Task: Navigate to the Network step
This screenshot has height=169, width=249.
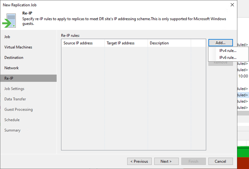Action: pos(12,68)
